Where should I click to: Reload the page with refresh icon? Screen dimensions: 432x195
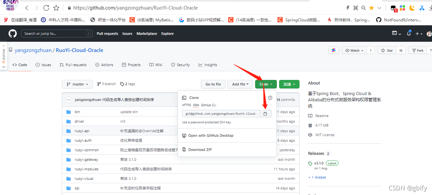[x=46, y=8]
